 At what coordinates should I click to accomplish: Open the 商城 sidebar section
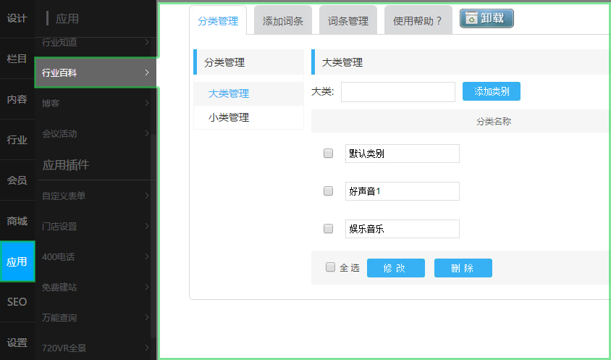(17, 221)
